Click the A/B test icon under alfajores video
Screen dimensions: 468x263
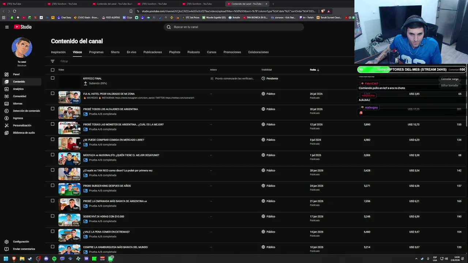(x=85, y=114)
